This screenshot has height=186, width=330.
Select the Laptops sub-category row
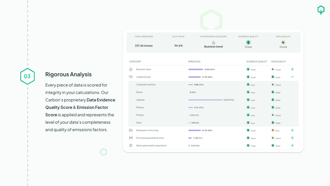click(x=140, y=100)
